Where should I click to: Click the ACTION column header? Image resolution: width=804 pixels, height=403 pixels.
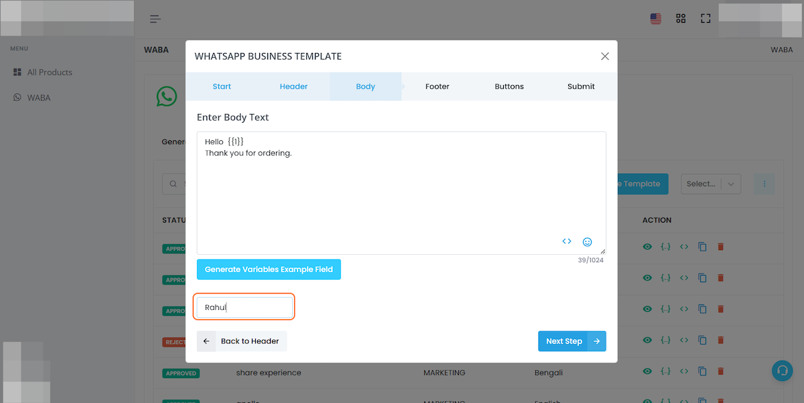[657, 220]
